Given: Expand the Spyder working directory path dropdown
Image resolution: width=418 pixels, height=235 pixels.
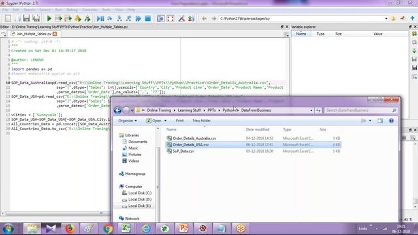Looking at the screenshot, I should [x=386, y=19].
